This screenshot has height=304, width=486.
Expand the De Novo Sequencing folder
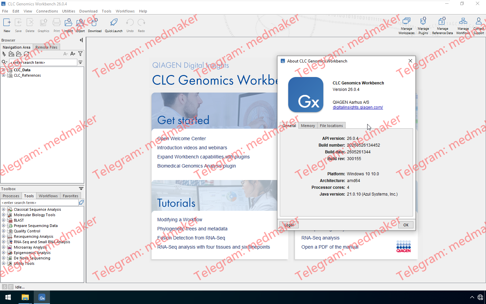pos(3,258)
